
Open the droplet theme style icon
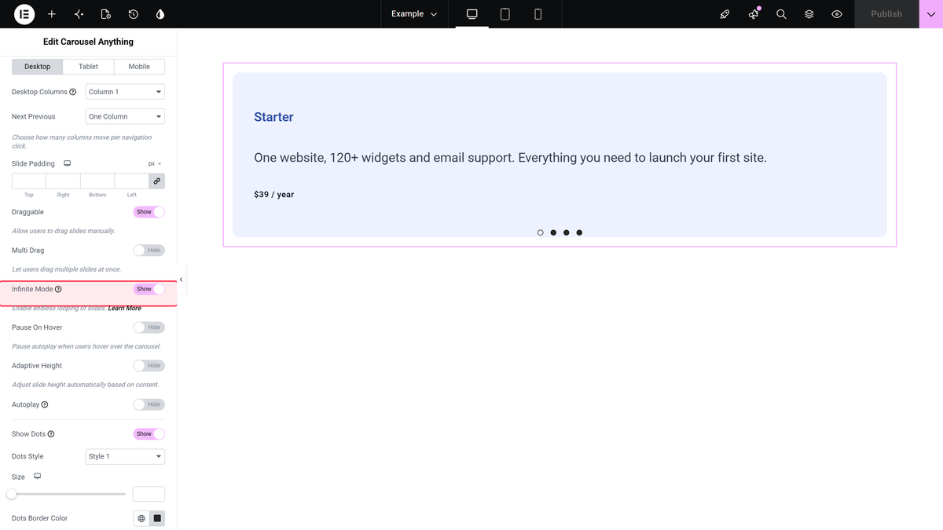160,14
